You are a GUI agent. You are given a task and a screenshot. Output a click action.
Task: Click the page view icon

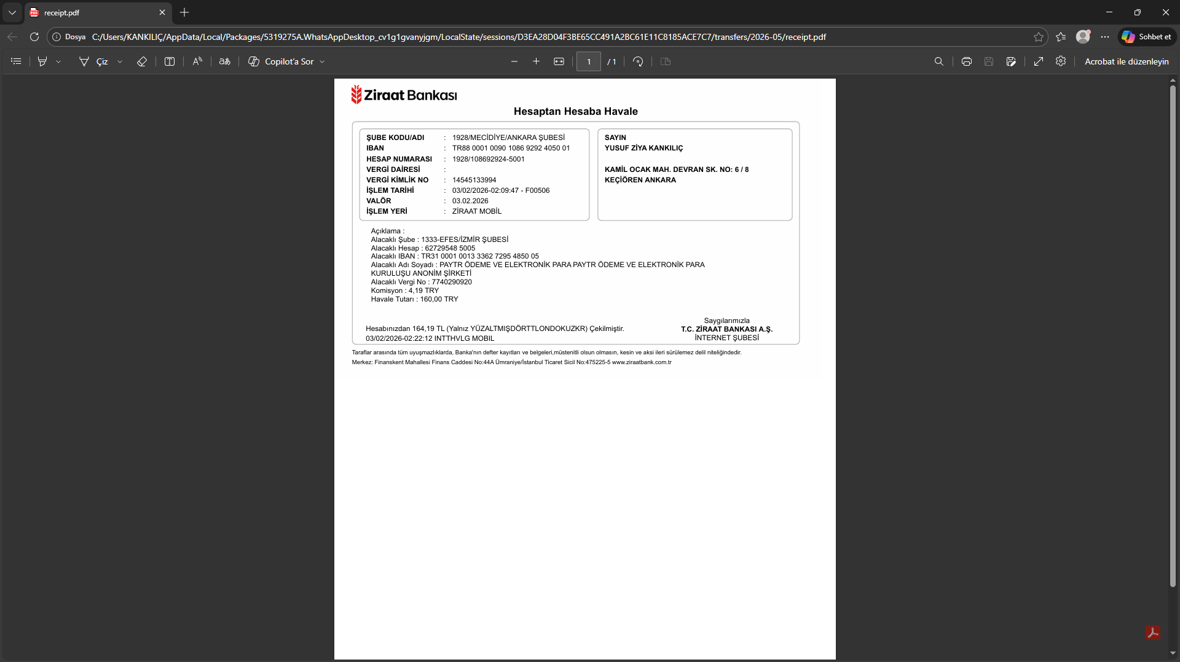coord(666,61)
